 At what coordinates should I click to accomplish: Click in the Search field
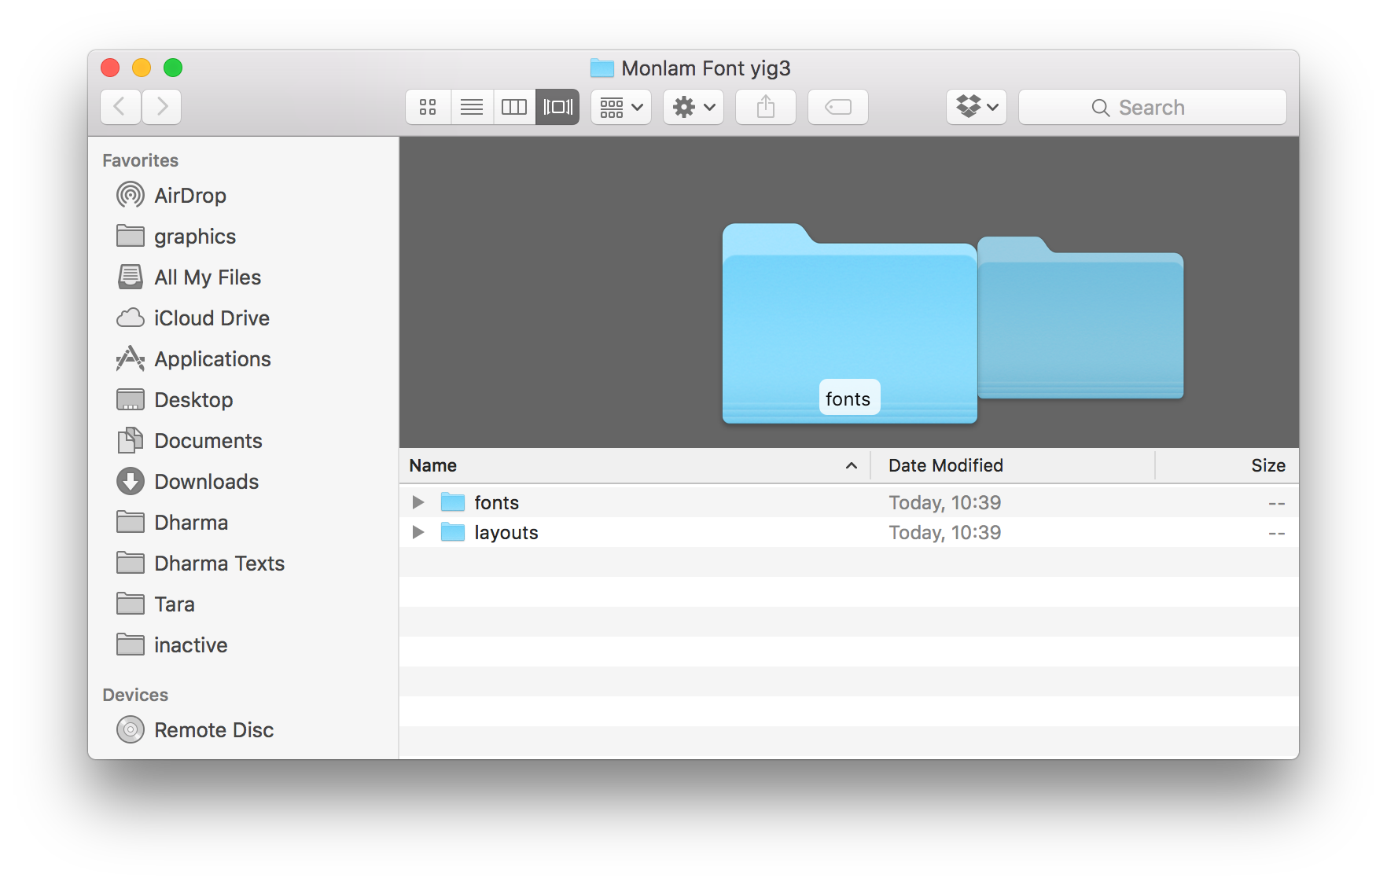click(1153, 107)
